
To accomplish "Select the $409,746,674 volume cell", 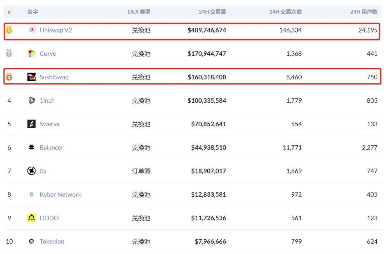I will [207, 30].
